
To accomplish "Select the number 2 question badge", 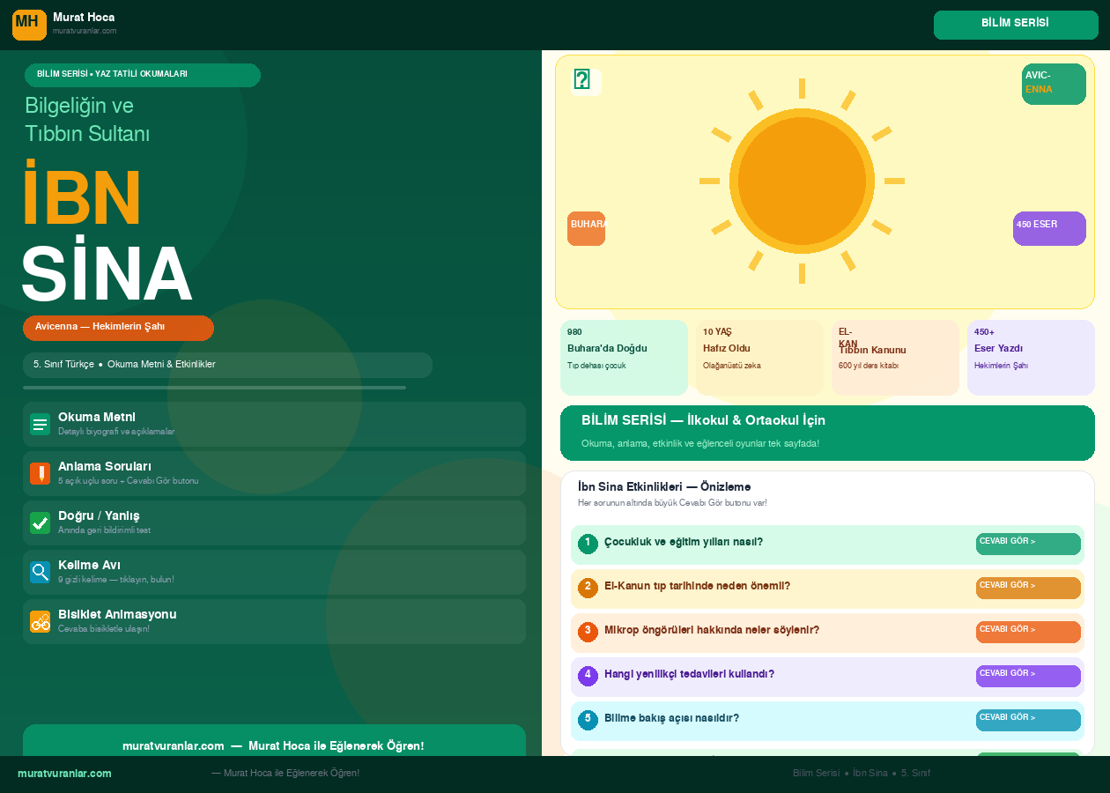I will point(588,588).
